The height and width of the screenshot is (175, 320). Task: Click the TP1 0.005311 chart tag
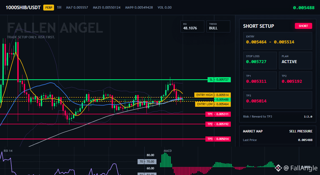click(218, 114)
